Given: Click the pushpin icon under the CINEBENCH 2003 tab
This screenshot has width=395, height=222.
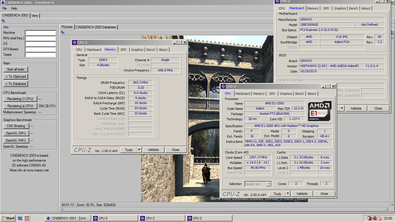Looking at the screenshot, I should click(3, 21).
